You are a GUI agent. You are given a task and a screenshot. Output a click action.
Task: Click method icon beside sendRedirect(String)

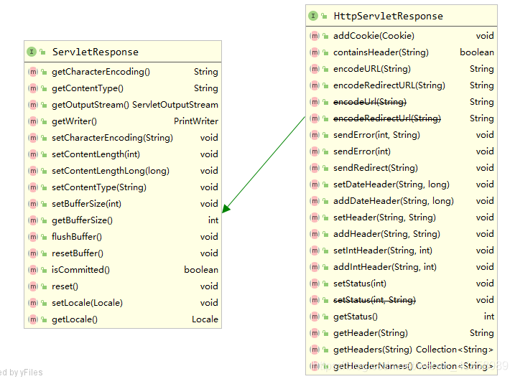(x=315, y=168)
